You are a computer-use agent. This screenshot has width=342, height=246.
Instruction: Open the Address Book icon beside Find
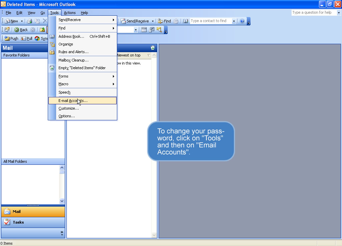click(x=186, y=21)
